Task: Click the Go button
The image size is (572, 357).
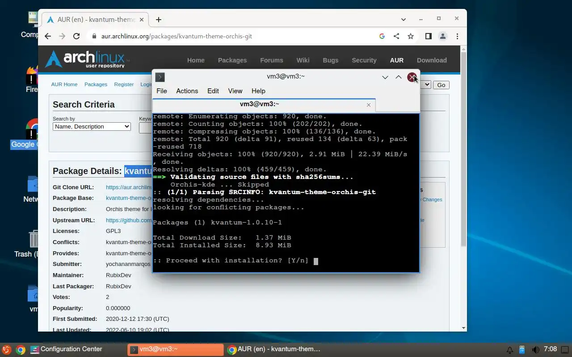Action: coord(441,85)
